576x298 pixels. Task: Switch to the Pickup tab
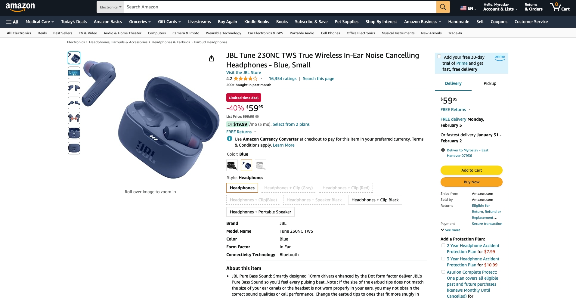tap(490, 83)
